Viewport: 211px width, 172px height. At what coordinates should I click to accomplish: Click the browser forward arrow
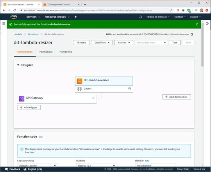[x=9, y=11]
